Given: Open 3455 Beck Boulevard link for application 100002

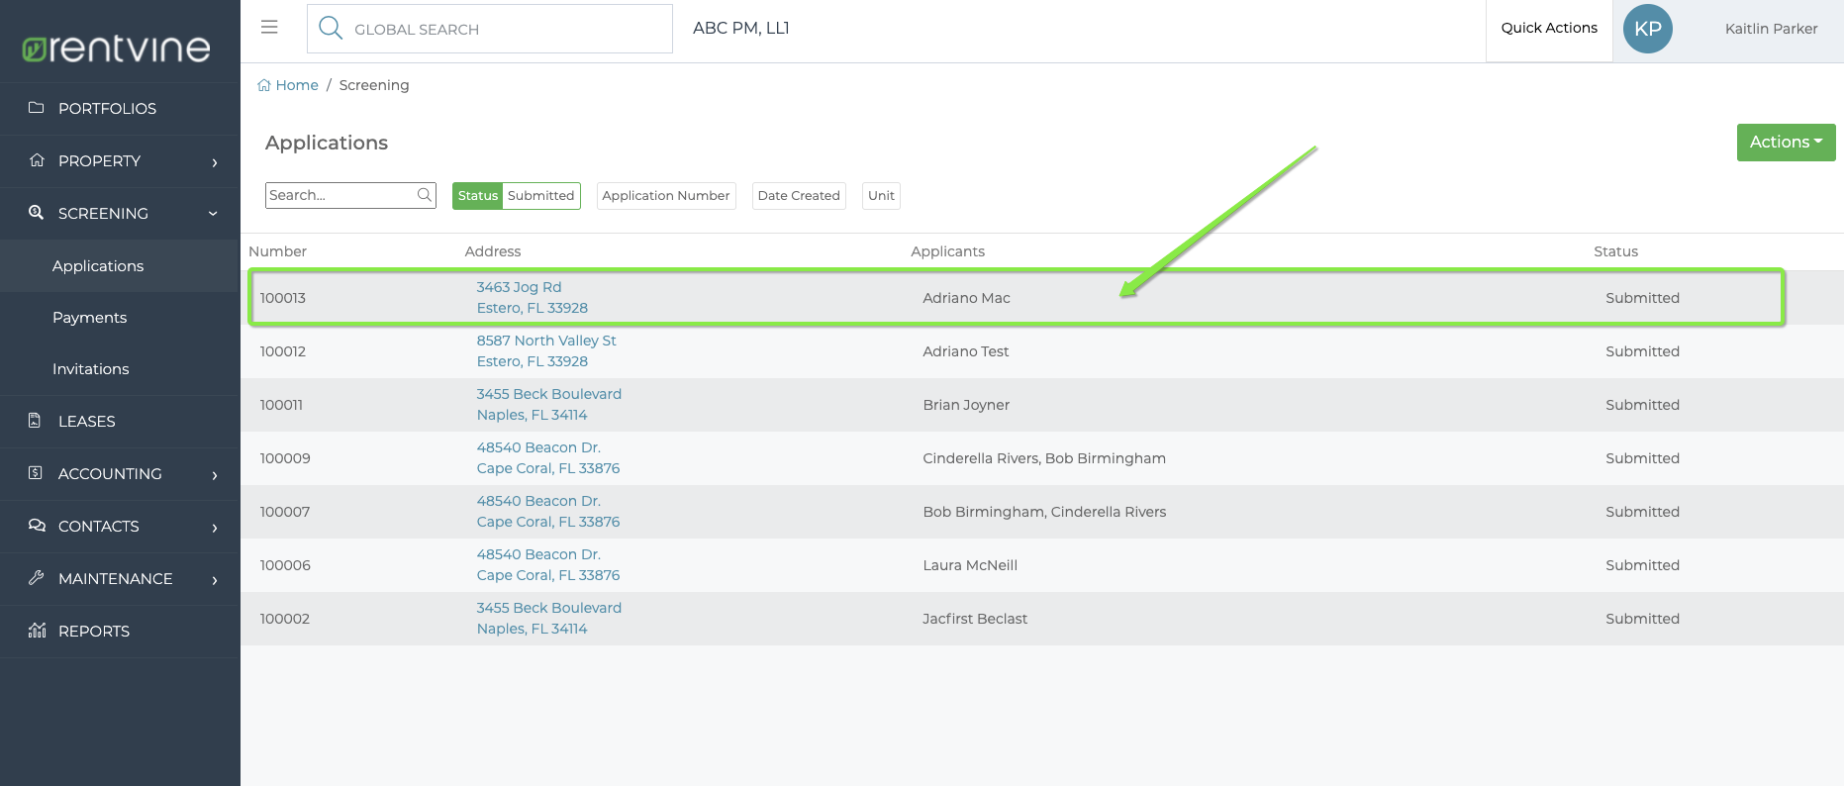Looking at the screenshot, I should click(549, 608).
